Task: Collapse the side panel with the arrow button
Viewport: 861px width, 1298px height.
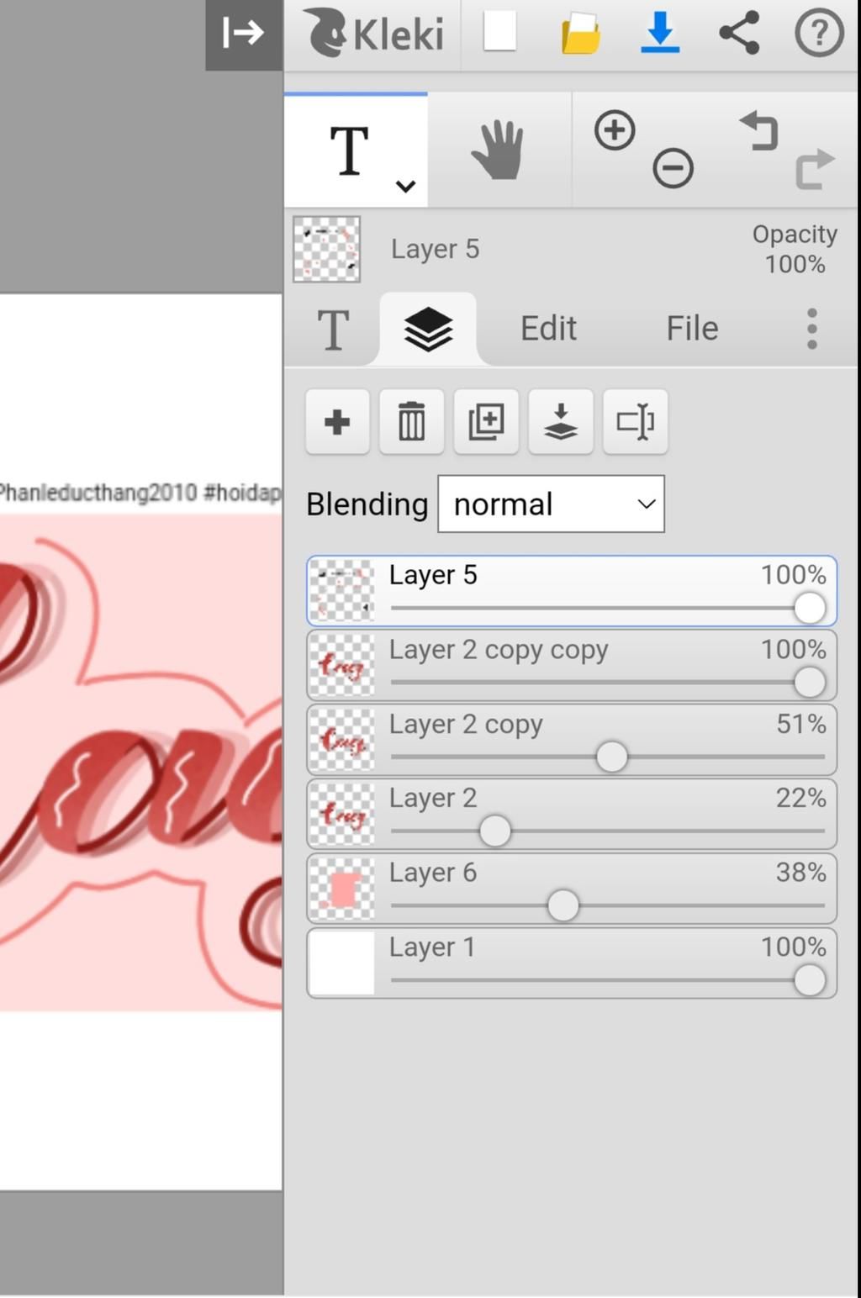Action: pyautogui.click(x=244, y=34)
